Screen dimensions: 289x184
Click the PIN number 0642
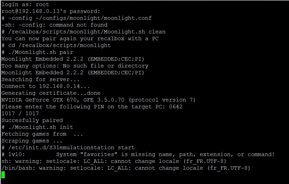pyautogui.click(x=176, y=107)
